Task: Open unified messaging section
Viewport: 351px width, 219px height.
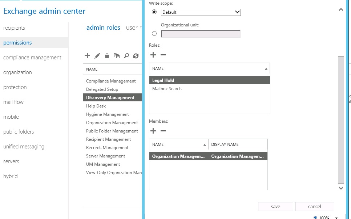Action: pos(24,147)
